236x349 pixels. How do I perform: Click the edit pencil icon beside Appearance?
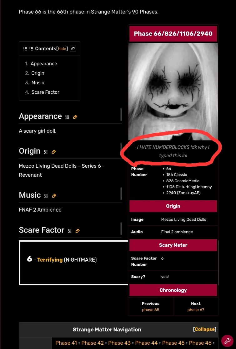point(75,117)
